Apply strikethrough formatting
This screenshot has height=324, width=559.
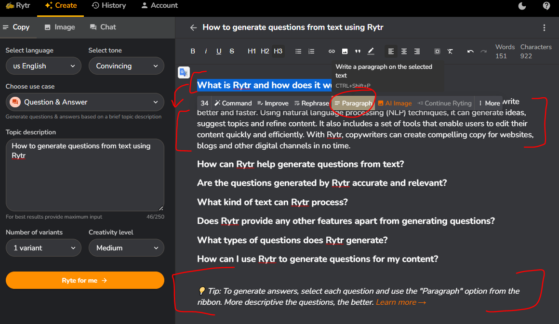232,51
